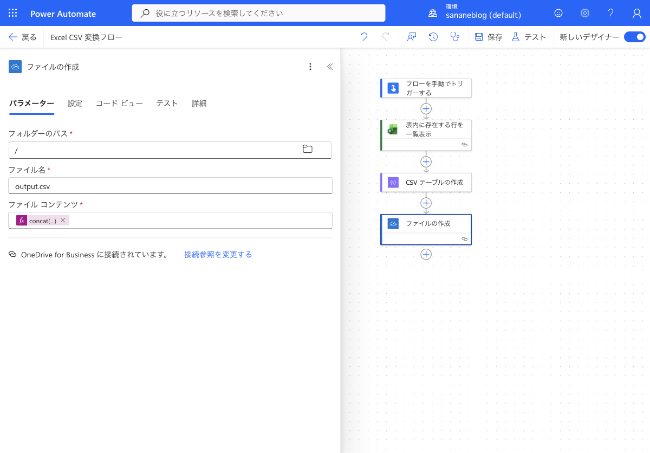
Task: Click the search magnifier icon
Action: [x=145, y=13]
